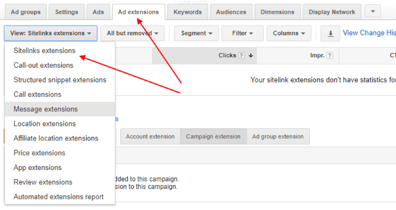396x210 pixels.
Task: Open the View Change History link
Action: tap(369, 33)
